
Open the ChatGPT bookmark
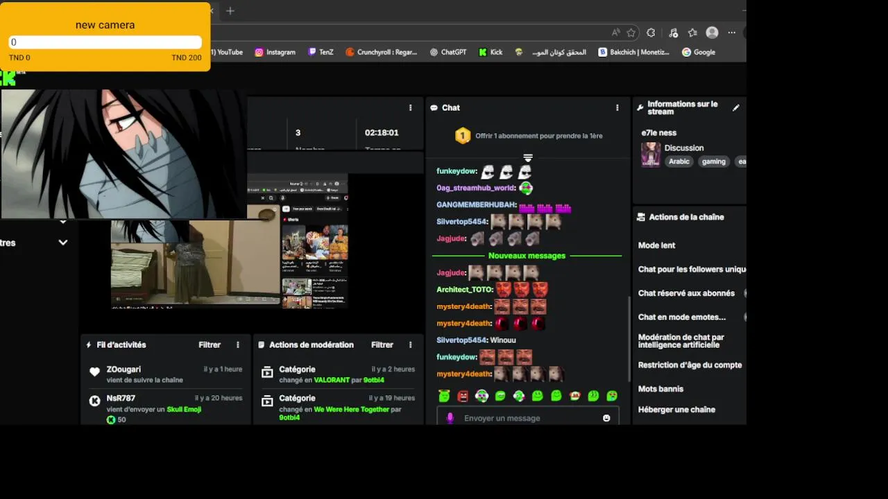[447, 52]
